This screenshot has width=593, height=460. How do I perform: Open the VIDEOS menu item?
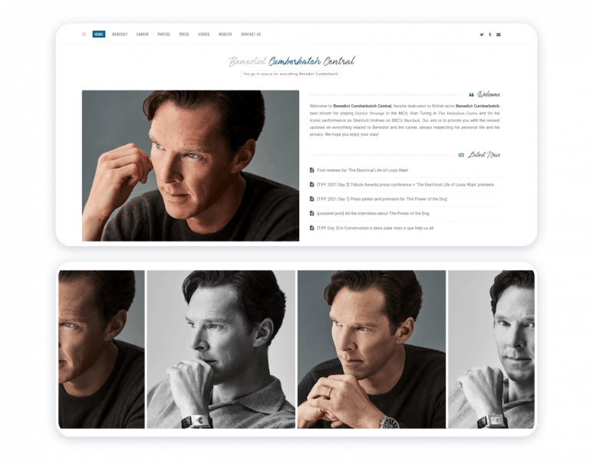point(203,34)
